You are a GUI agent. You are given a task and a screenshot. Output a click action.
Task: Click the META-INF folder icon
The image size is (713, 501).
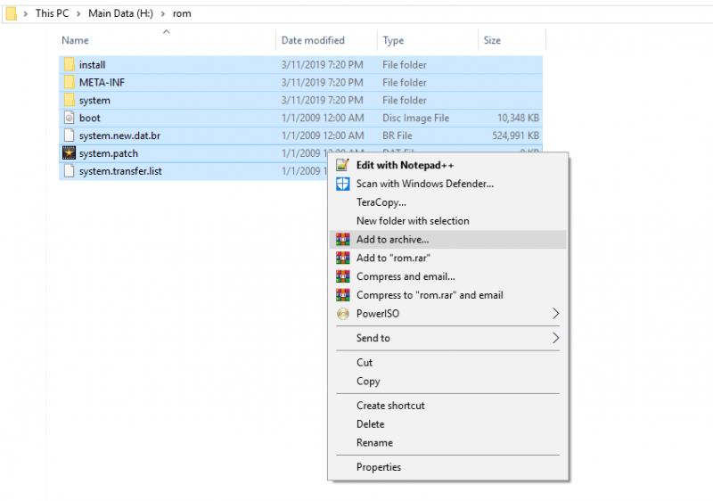click(69, 82)
